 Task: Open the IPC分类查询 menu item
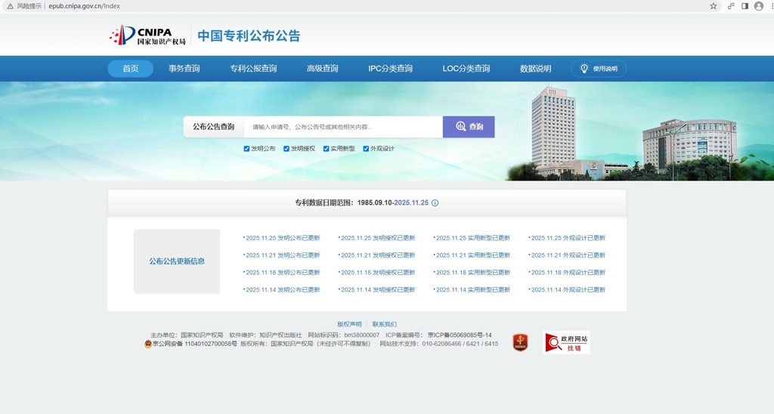[x=391, y=69]
